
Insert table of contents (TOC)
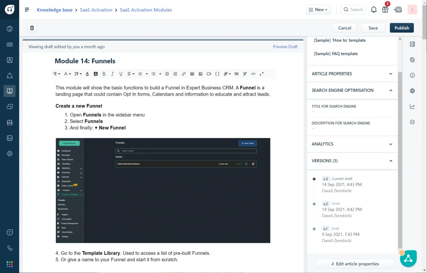pyautogui.click(x=236, y=74)
